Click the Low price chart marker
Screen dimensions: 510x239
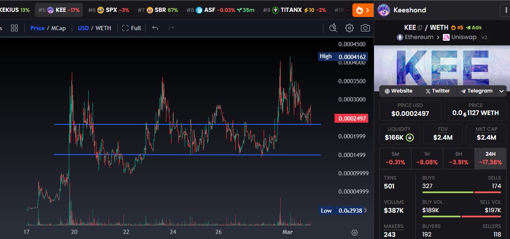click(341, 211)
